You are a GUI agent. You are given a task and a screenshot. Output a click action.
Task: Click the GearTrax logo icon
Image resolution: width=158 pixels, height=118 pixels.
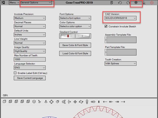(x=3, y=3)
